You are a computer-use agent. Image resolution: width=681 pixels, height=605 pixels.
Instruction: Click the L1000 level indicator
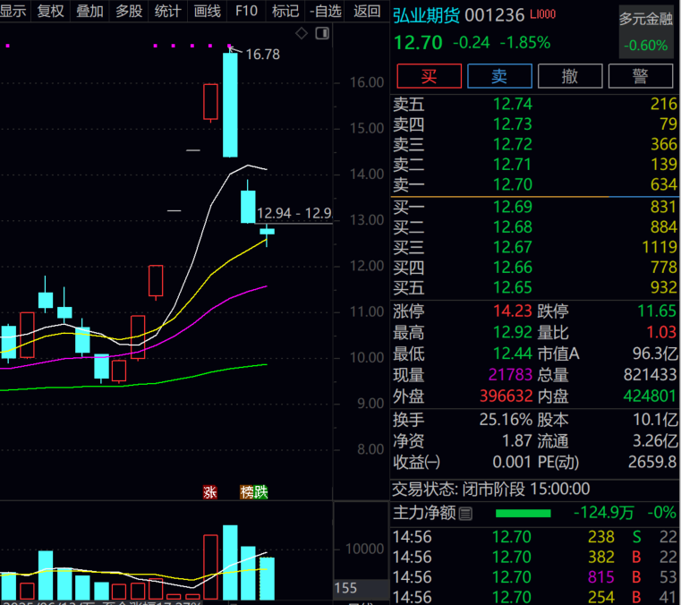(x=543, y=14)
